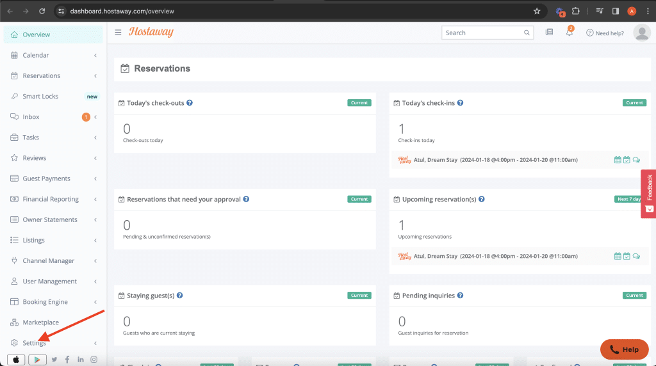656x366 pixels.
Task: Click help icon beside Today's check-ins
Action: [460, 103]
